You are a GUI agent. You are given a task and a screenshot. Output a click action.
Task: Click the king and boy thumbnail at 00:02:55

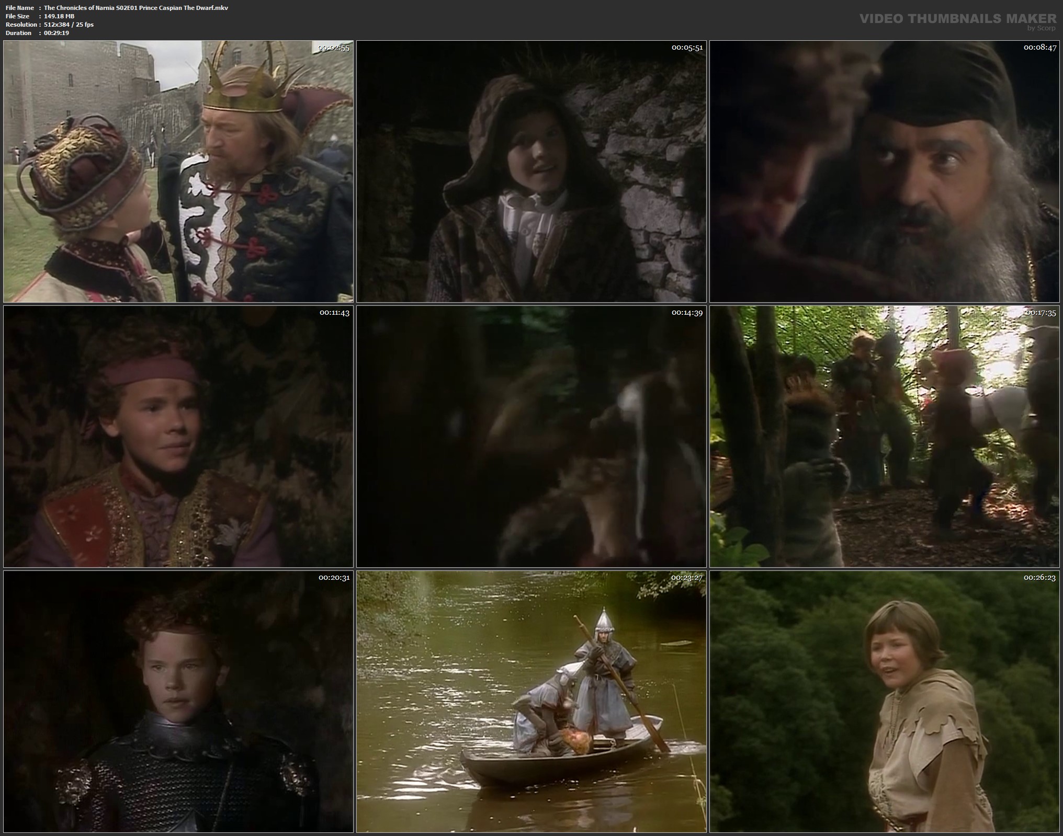pyautogui.click(x=178, y=171)
